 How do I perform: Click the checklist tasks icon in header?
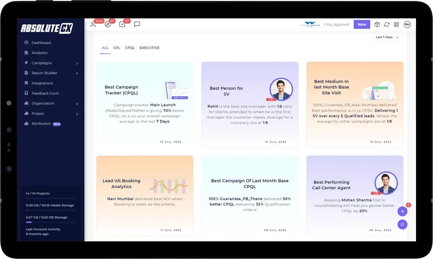tap(122, 24)
